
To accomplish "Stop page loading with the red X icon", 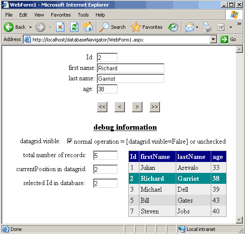I will point(60,27).
